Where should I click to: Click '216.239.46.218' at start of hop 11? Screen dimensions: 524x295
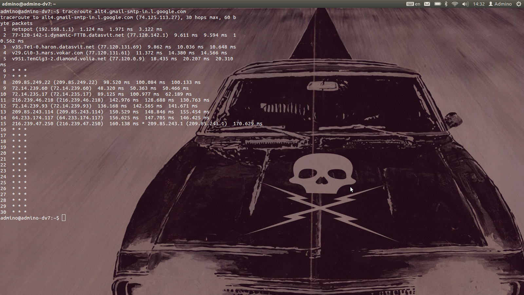[33, 100]
